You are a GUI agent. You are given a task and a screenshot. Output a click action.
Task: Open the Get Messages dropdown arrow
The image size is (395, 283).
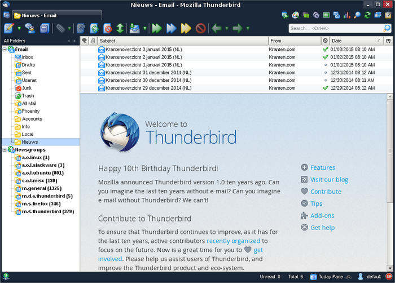point(145,28)
